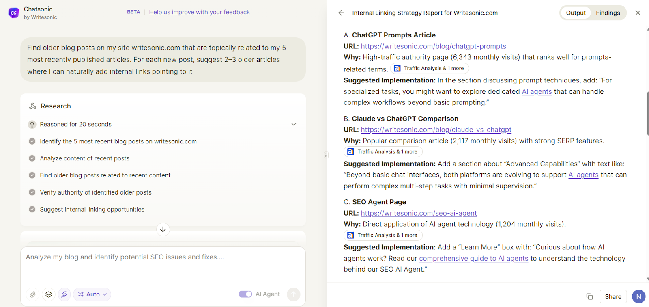The image size is (649, 307).
Task: Click the report panel vertical scrollbar
Action: coord(647,114)
